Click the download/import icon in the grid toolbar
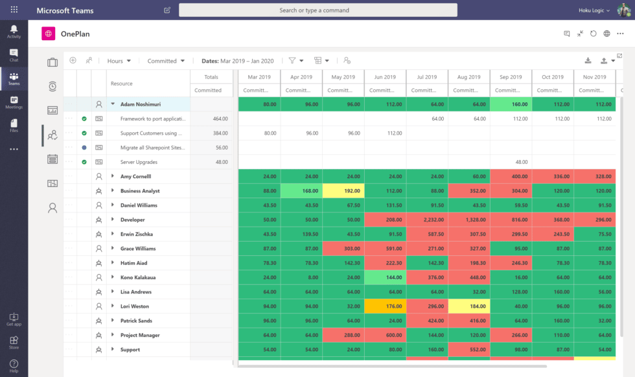 pos(588,61)
